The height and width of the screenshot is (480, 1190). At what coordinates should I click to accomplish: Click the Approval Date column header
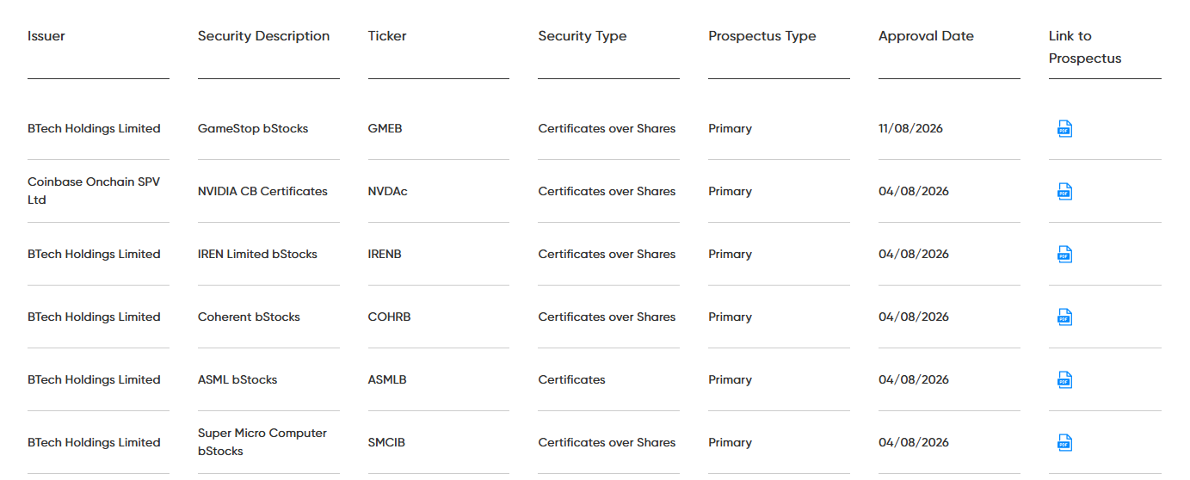(926, 36)
